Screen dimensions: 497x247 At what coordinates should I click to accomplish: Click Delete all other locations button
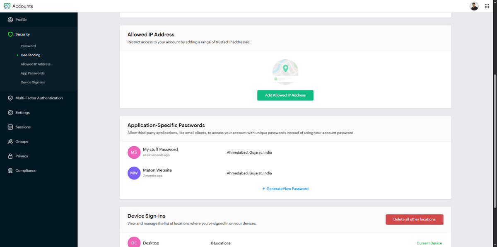tap(414, 219)
